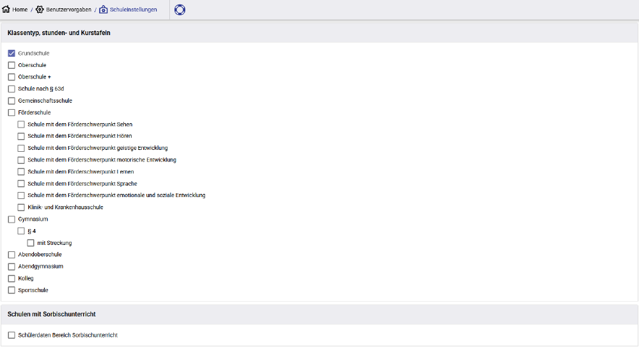The height and width of the screenshot is (347, 639).
Task: Tick Förderschwerpunkt geistige Entwicklung checkbox
Action: 21,148
